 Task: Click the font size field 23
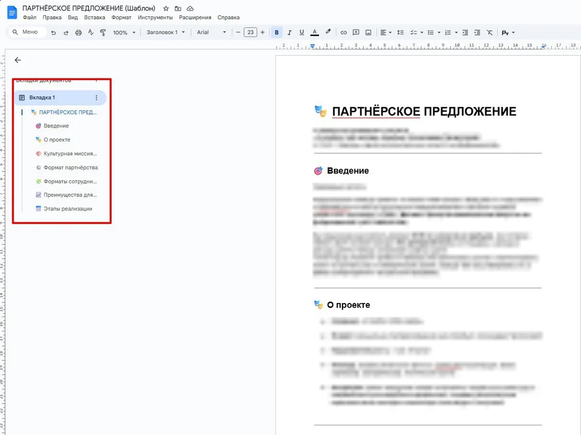(x=251, y=32)
